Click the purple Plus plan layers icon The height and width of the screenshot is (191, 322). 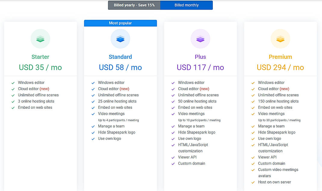200,39
